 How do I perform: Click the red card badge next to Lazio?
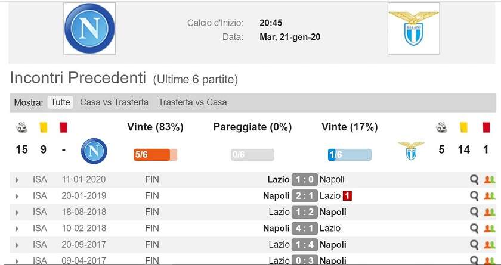(x=347, y=196)
